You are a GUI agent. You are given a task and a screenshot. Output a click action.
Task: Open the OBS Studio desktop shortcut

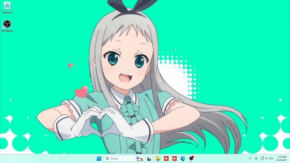(x=7, y=26)
